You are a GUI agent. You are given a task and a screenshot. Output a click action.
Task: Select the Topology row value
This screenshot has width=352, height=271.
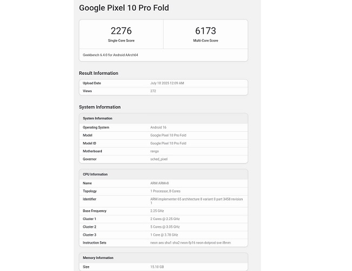165,191
